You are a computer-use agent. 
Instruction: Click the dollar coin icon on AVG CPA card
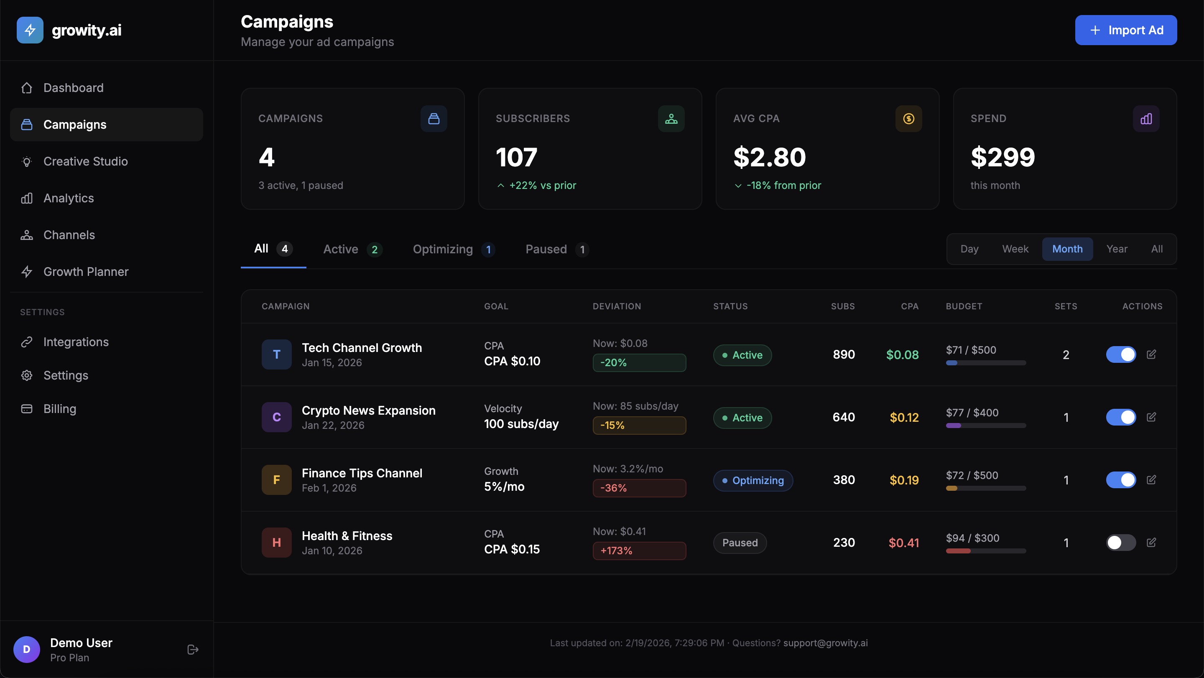click(908, 118)
